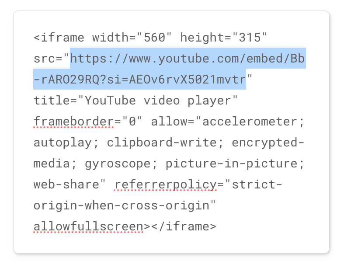
Task: Click the underlined 'allowfullscreen' word
Action: point(88,226)
